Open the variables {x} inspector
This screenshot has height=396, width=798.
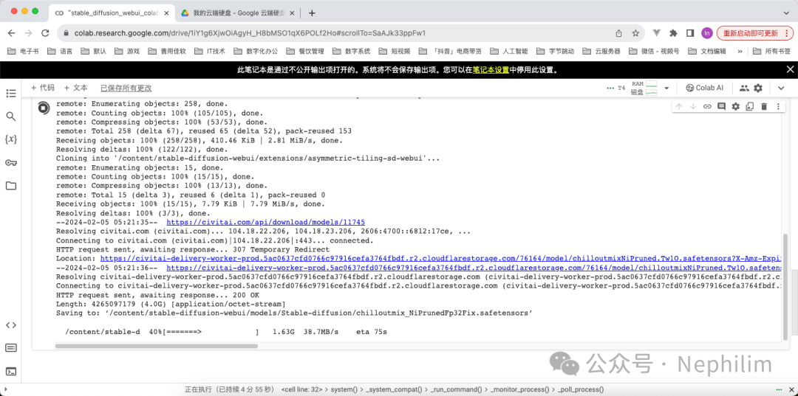point(10,139)
